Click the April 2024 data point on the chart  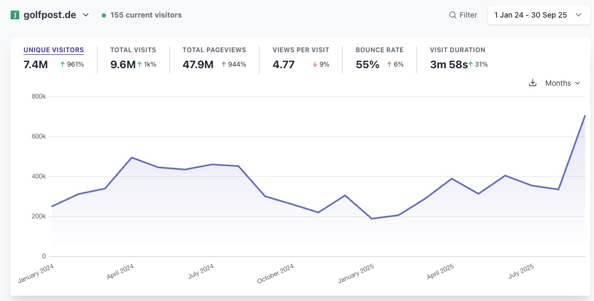132,158
